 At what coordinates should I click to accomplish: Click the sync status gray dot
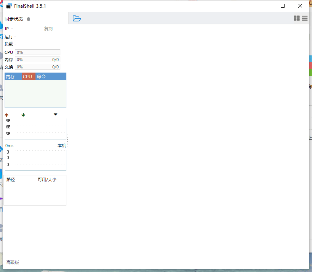tap(29, 19)
